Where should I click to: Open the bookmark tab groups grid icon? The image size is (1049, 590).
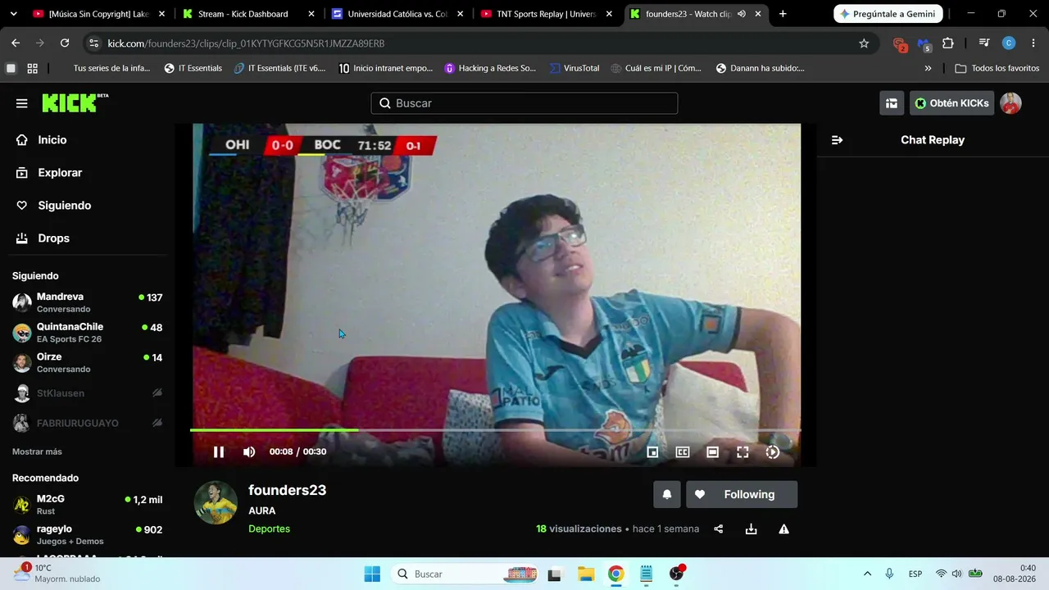click(33, 69)
